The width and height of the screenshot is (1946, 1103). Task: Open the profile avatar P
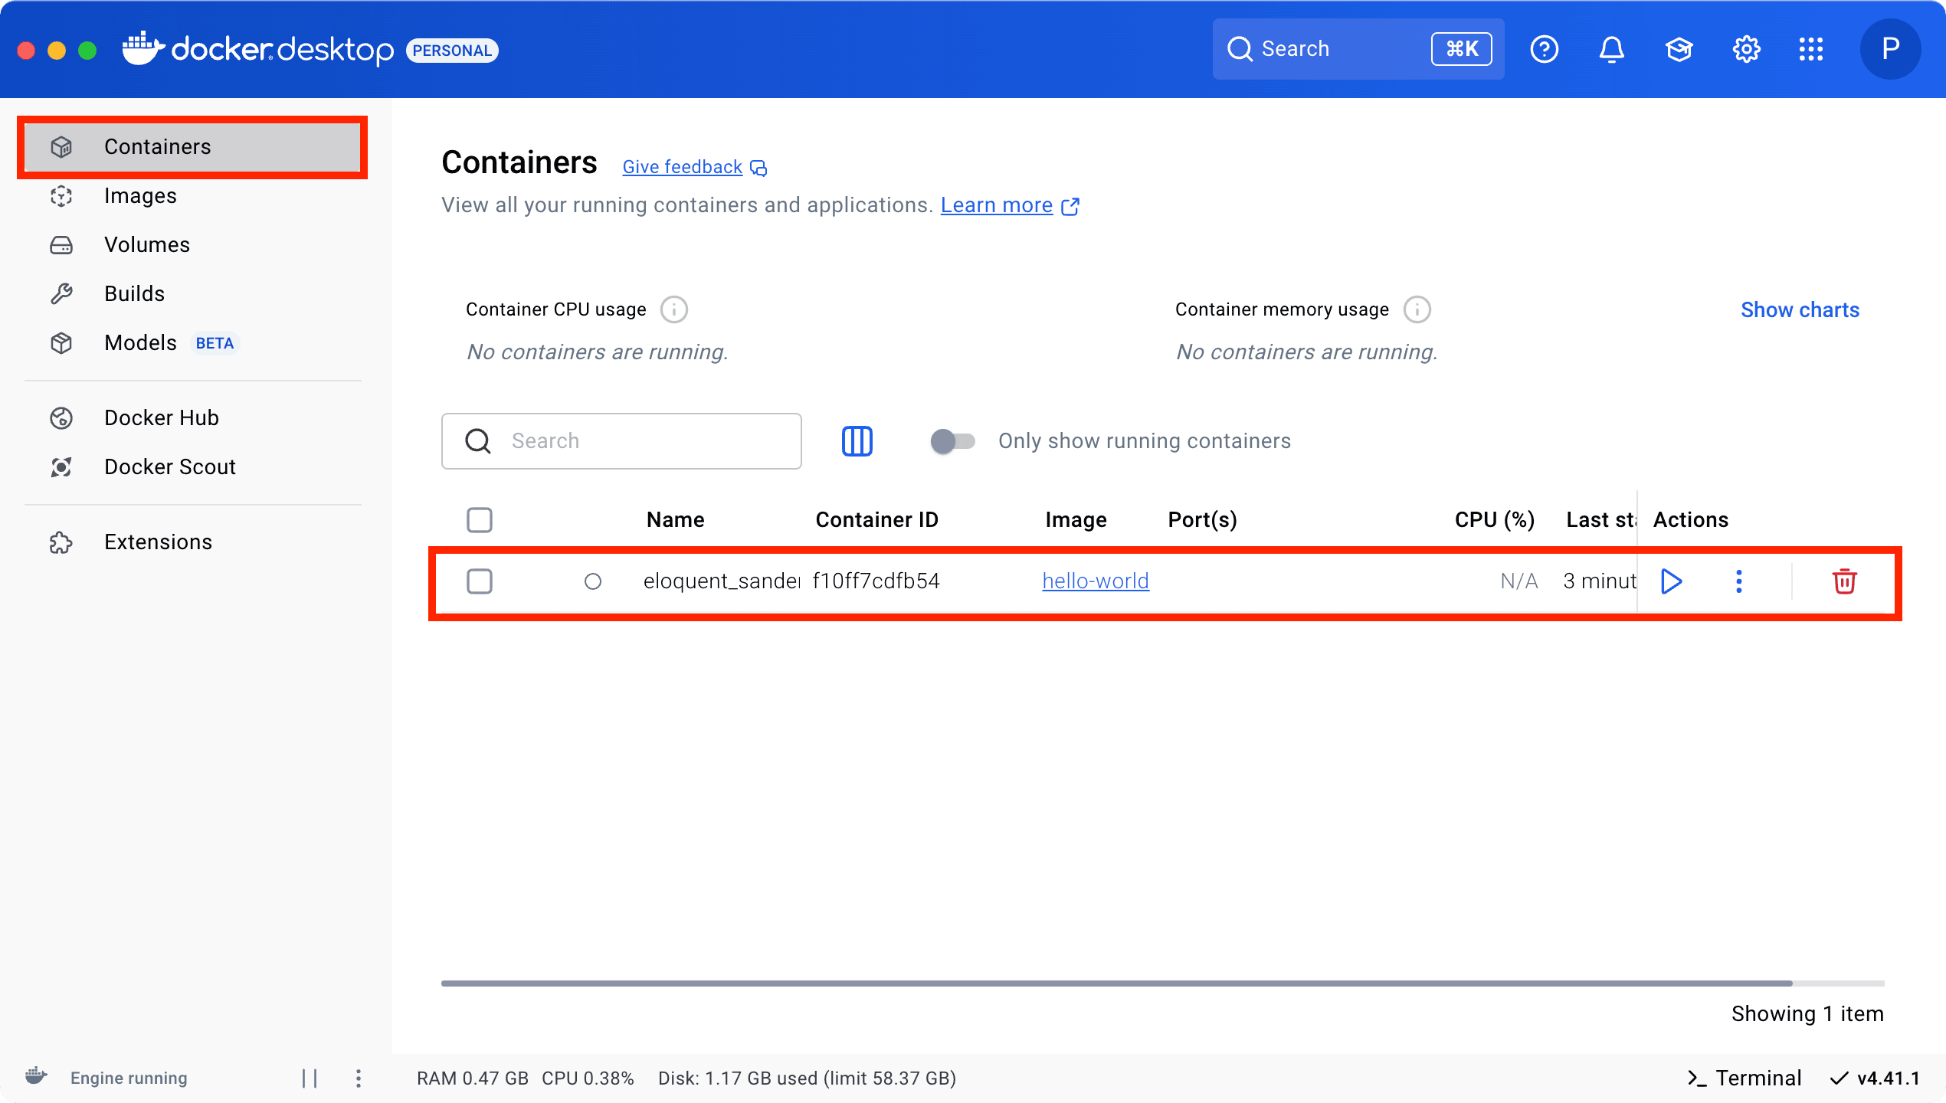coord(1890,49)
